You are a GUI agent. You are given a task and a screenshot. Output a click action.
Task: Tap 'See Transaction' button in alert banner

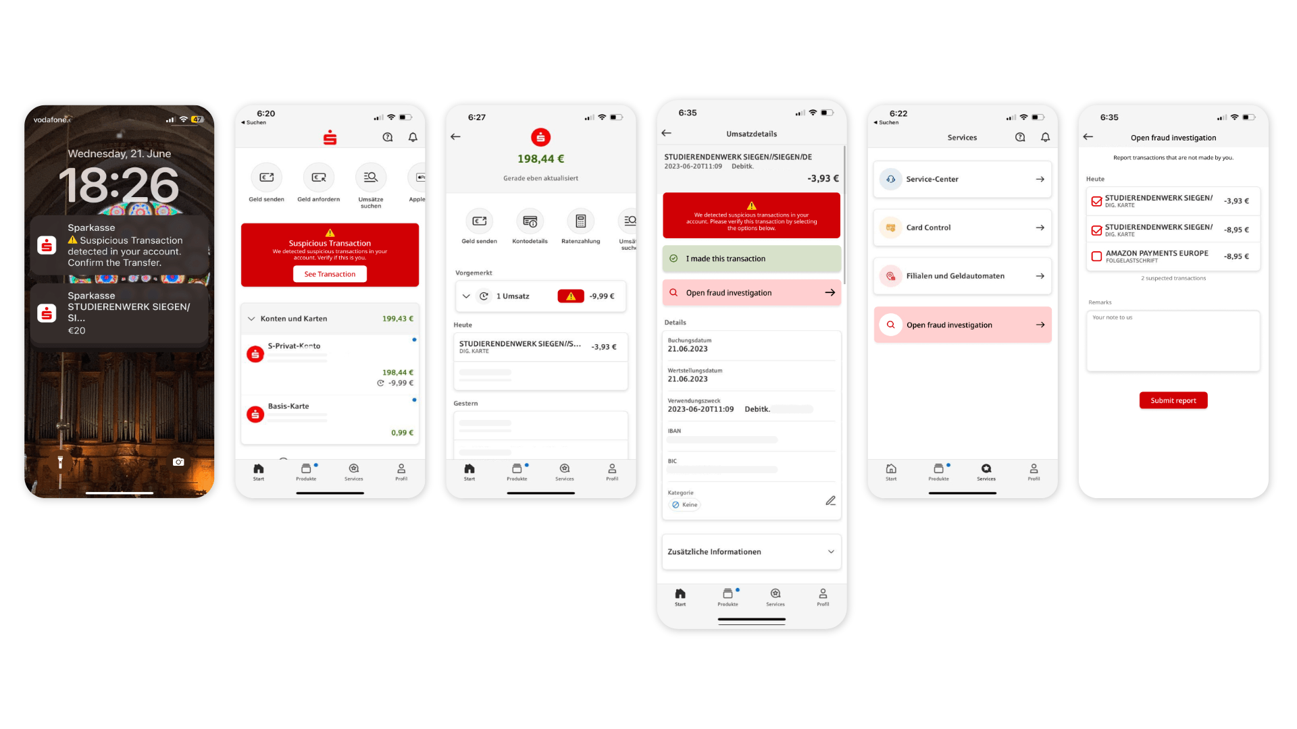[x=330, y=274]
